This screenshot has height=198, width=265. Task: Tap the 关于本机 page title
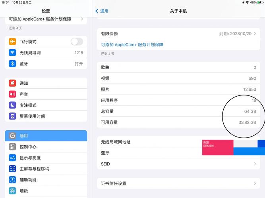(178, 11)
